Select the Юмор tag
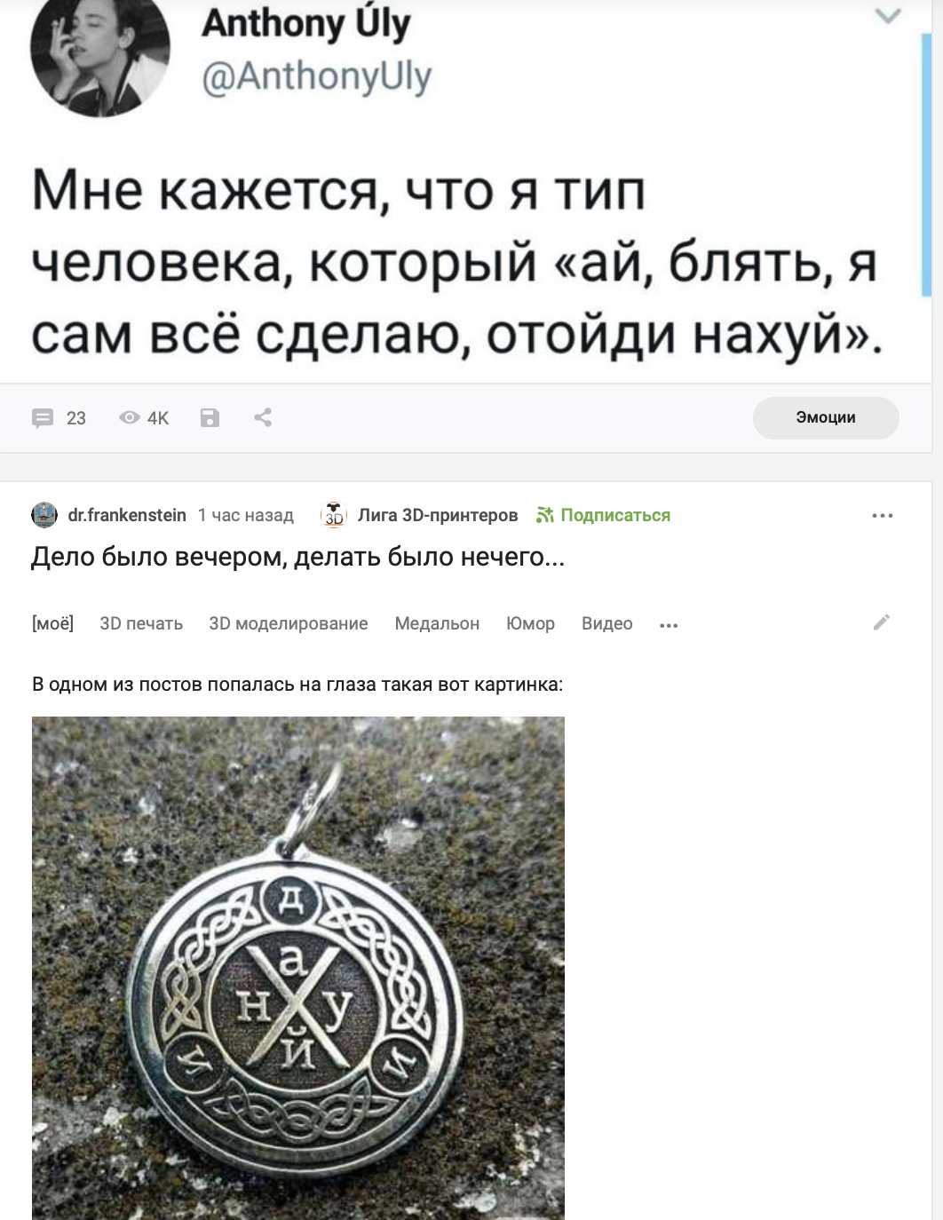Image resolution: width=943 pixels, height=1220 pixels. 530,623
